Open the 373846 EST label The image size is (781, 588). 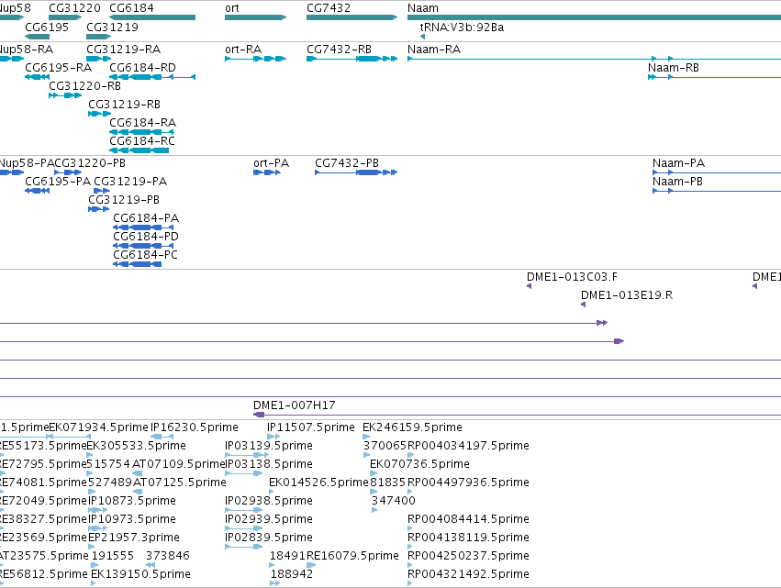click(168, 556)
